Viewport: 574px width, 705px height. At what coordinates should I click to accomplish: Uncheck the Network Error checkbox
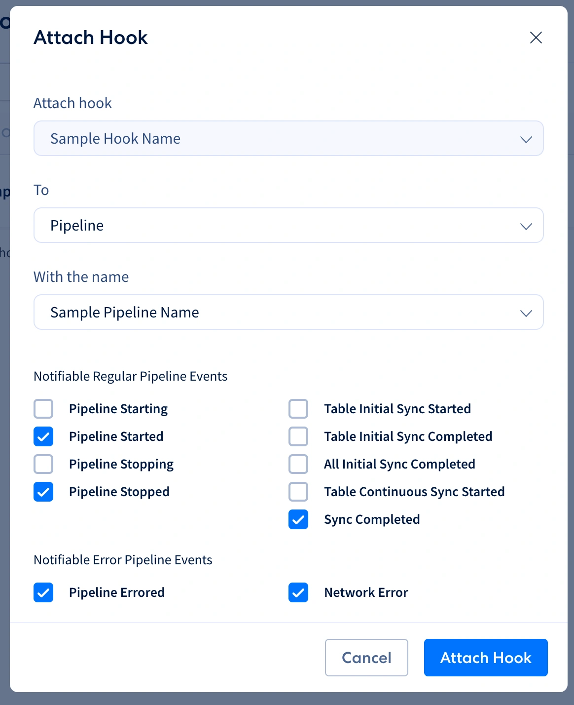click(x=298, y=592)
